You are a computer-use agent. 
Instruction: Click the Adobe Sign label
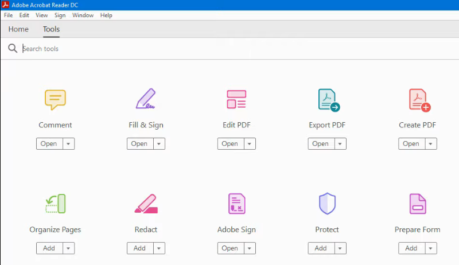236,229
